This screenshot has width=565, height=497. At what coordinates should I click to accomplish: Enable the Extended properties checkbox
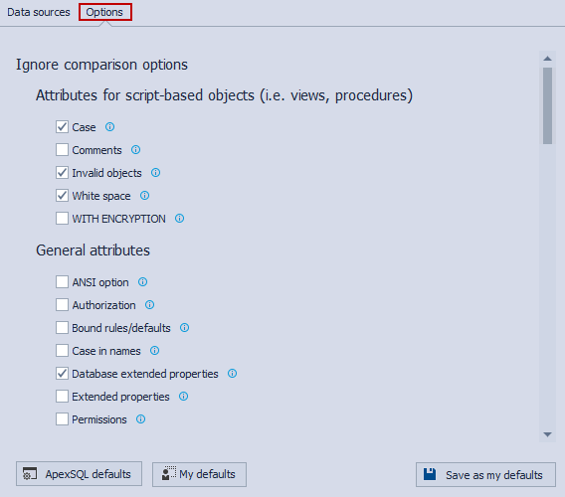(x=62, y=397)
